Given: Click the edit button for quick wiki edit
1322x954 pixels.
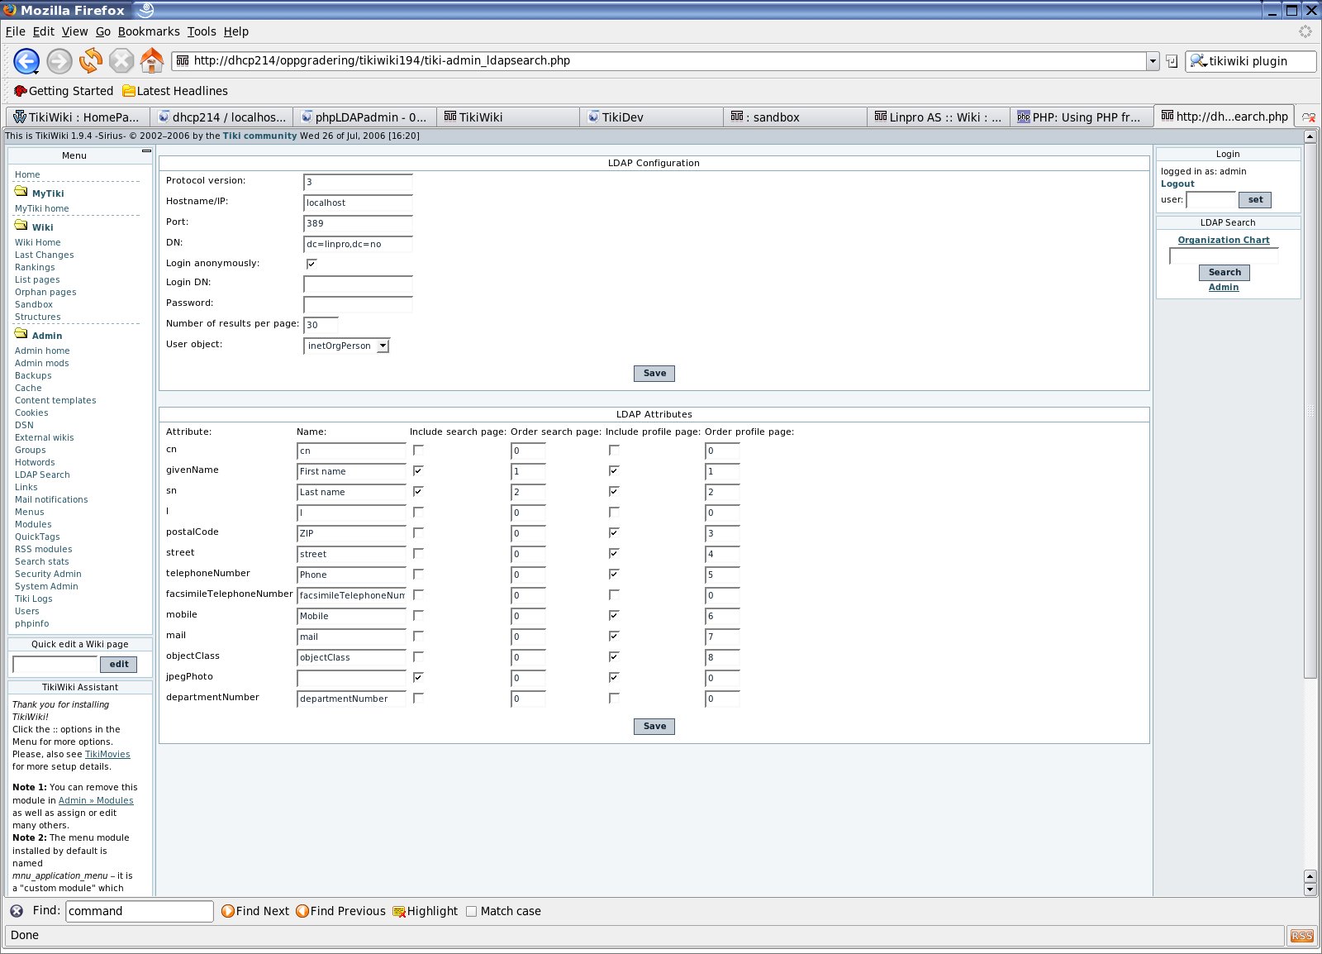Looking at the screenshot, I should click(119, 664).
